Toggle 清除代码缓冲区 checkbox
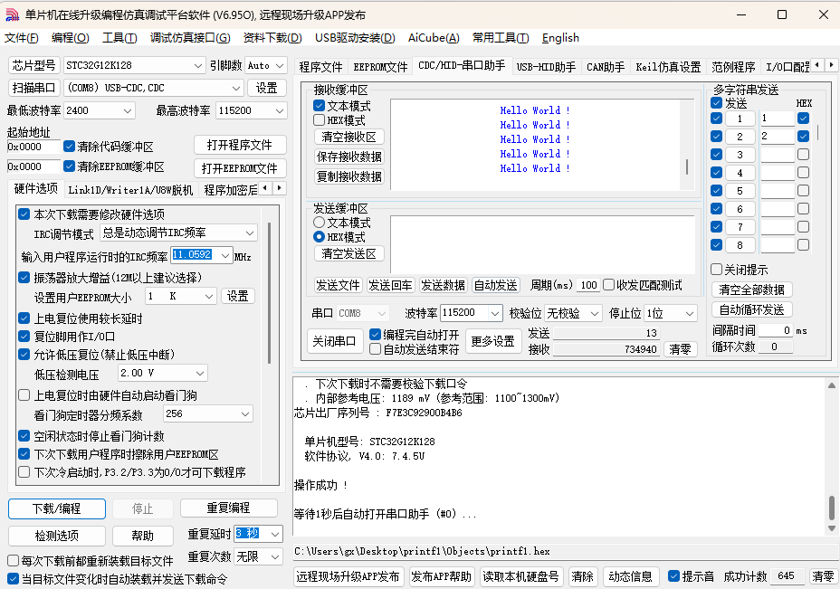 [x=69, y=147]
